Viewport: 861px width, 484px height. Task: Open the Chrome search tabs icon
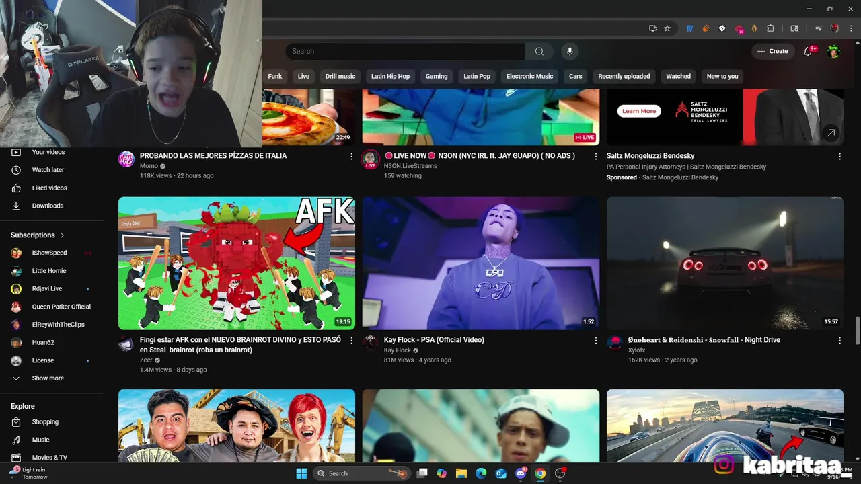794,28
